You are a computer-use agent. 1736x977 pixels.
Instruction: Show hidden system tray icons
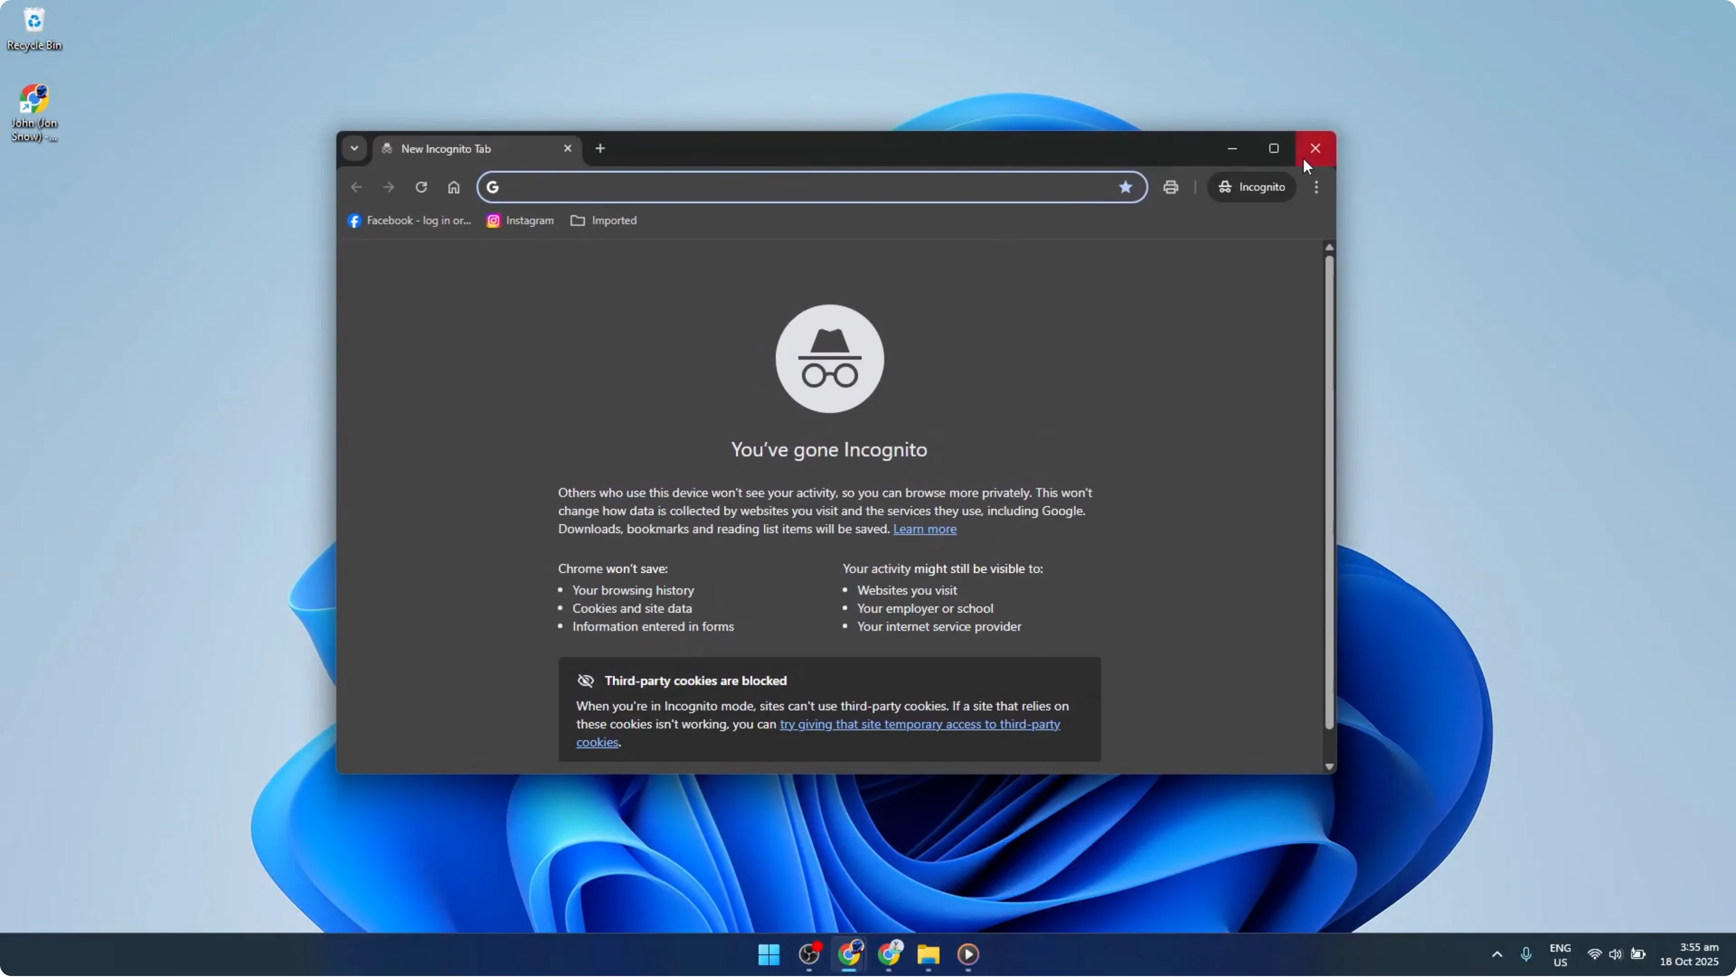pyautogui.click(x=1497, y=955)
